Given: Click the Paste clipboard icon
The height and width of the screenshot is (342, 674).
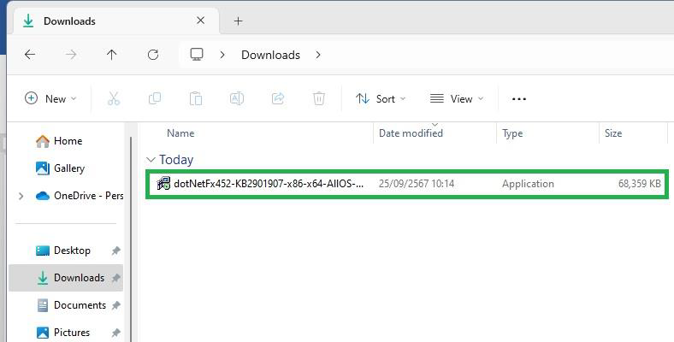Looking at the screenshot, I should pyautogui.click(x=196, y=99).
